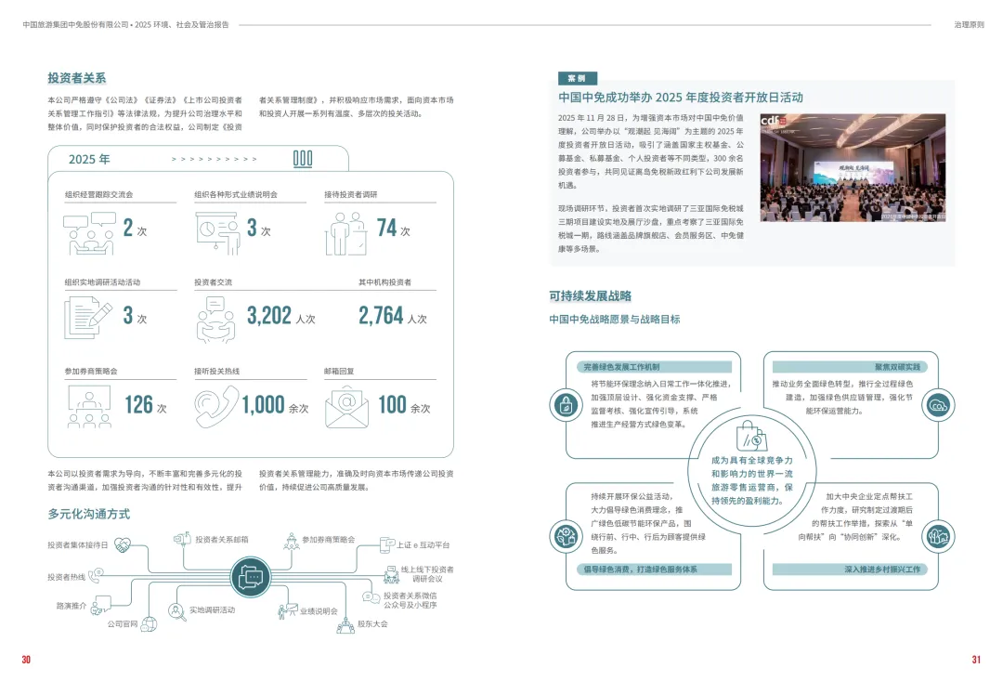Click the document pencil icon under 组织实地调研活动
1003x681 pixels.
coord(88,319)
